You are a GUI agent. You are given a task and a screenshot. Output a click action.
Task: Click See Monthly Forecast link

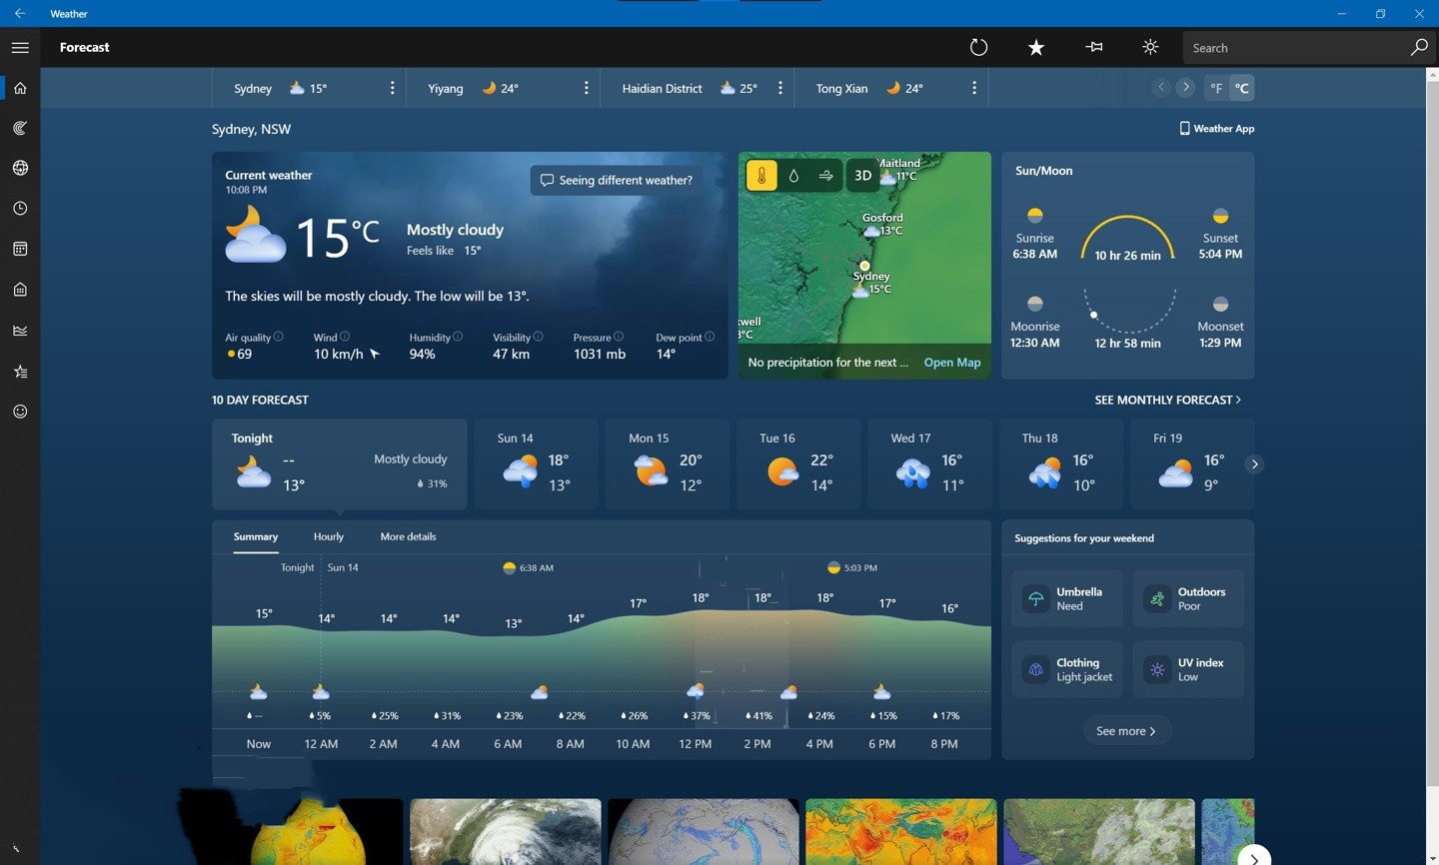(x=1167, y=400)
